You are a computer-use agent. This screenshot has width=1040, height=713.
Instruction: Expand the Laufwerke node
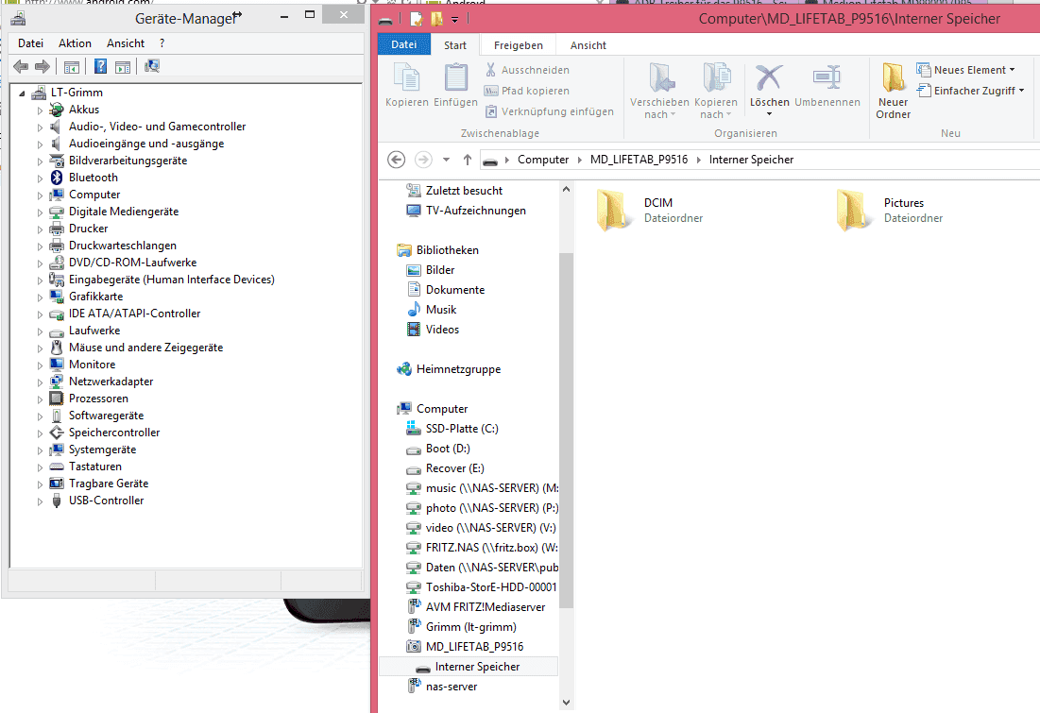click(x=40, y=331)
